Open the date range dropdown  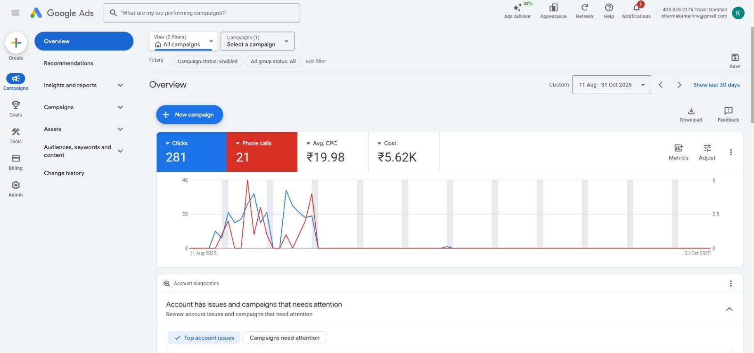[611, 85]
